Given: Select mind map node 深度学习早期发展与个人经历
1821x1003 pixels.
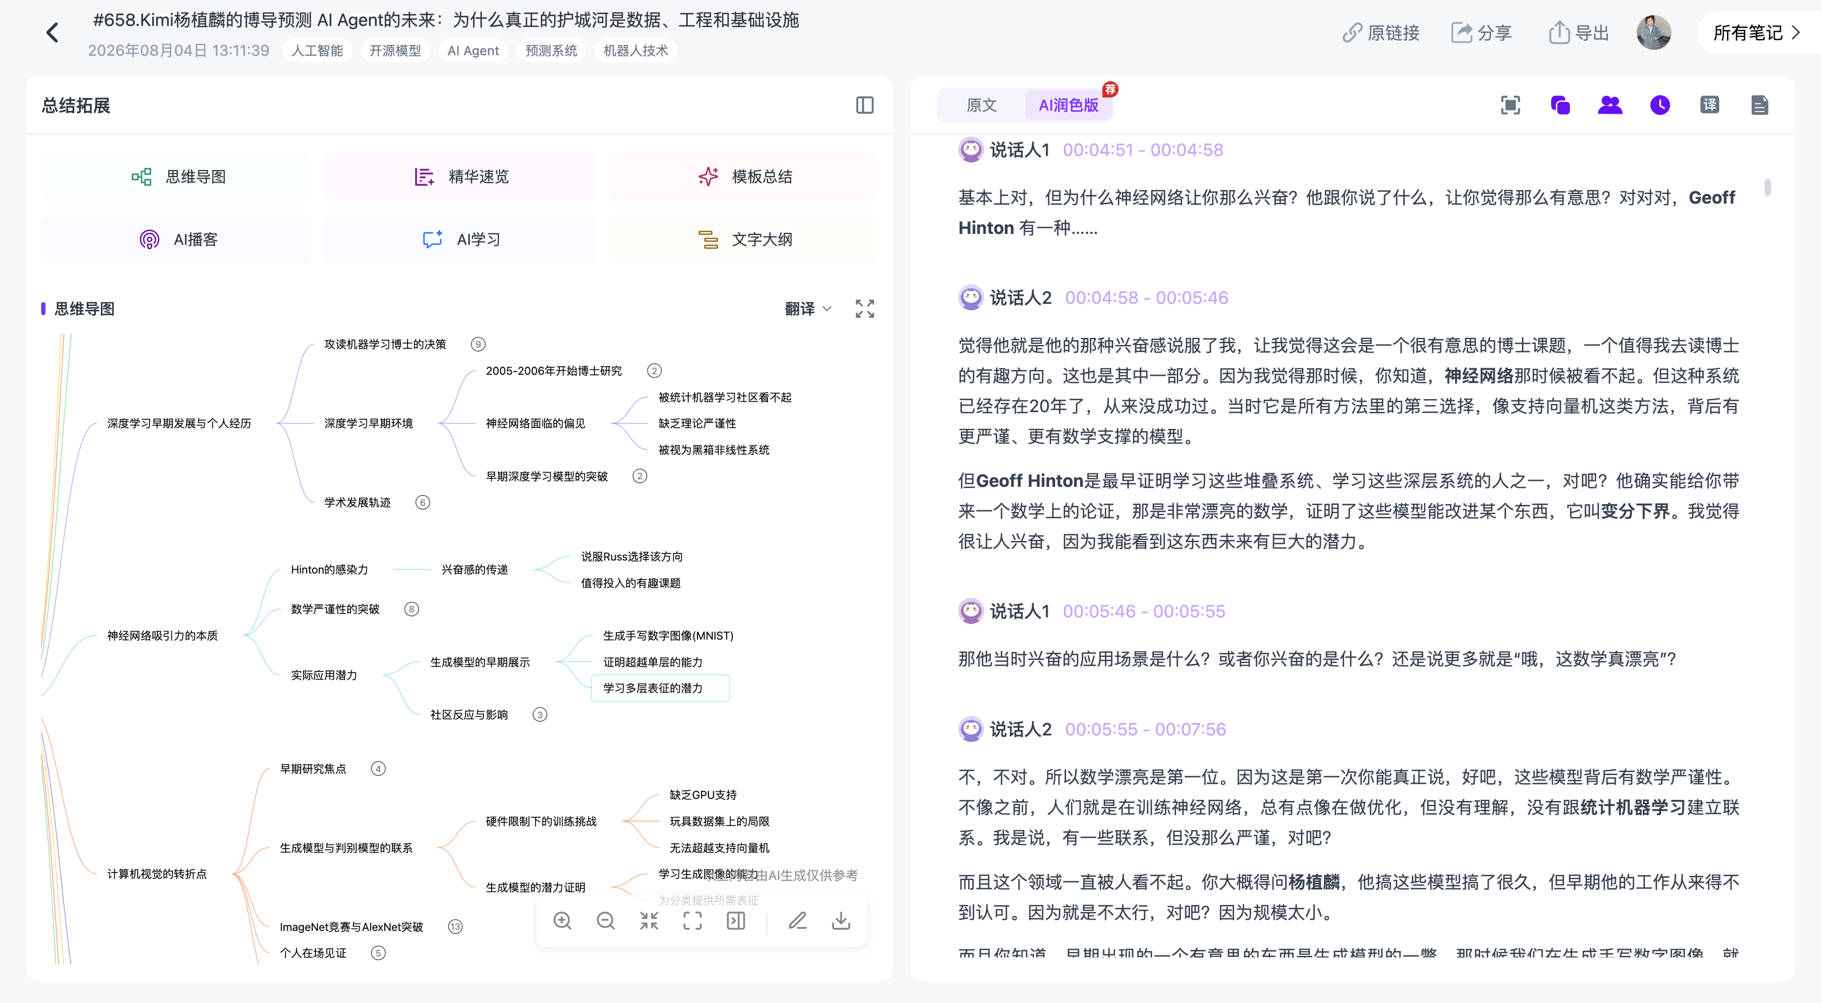Looking at the screenshot, I should click(x=179, y=424).
